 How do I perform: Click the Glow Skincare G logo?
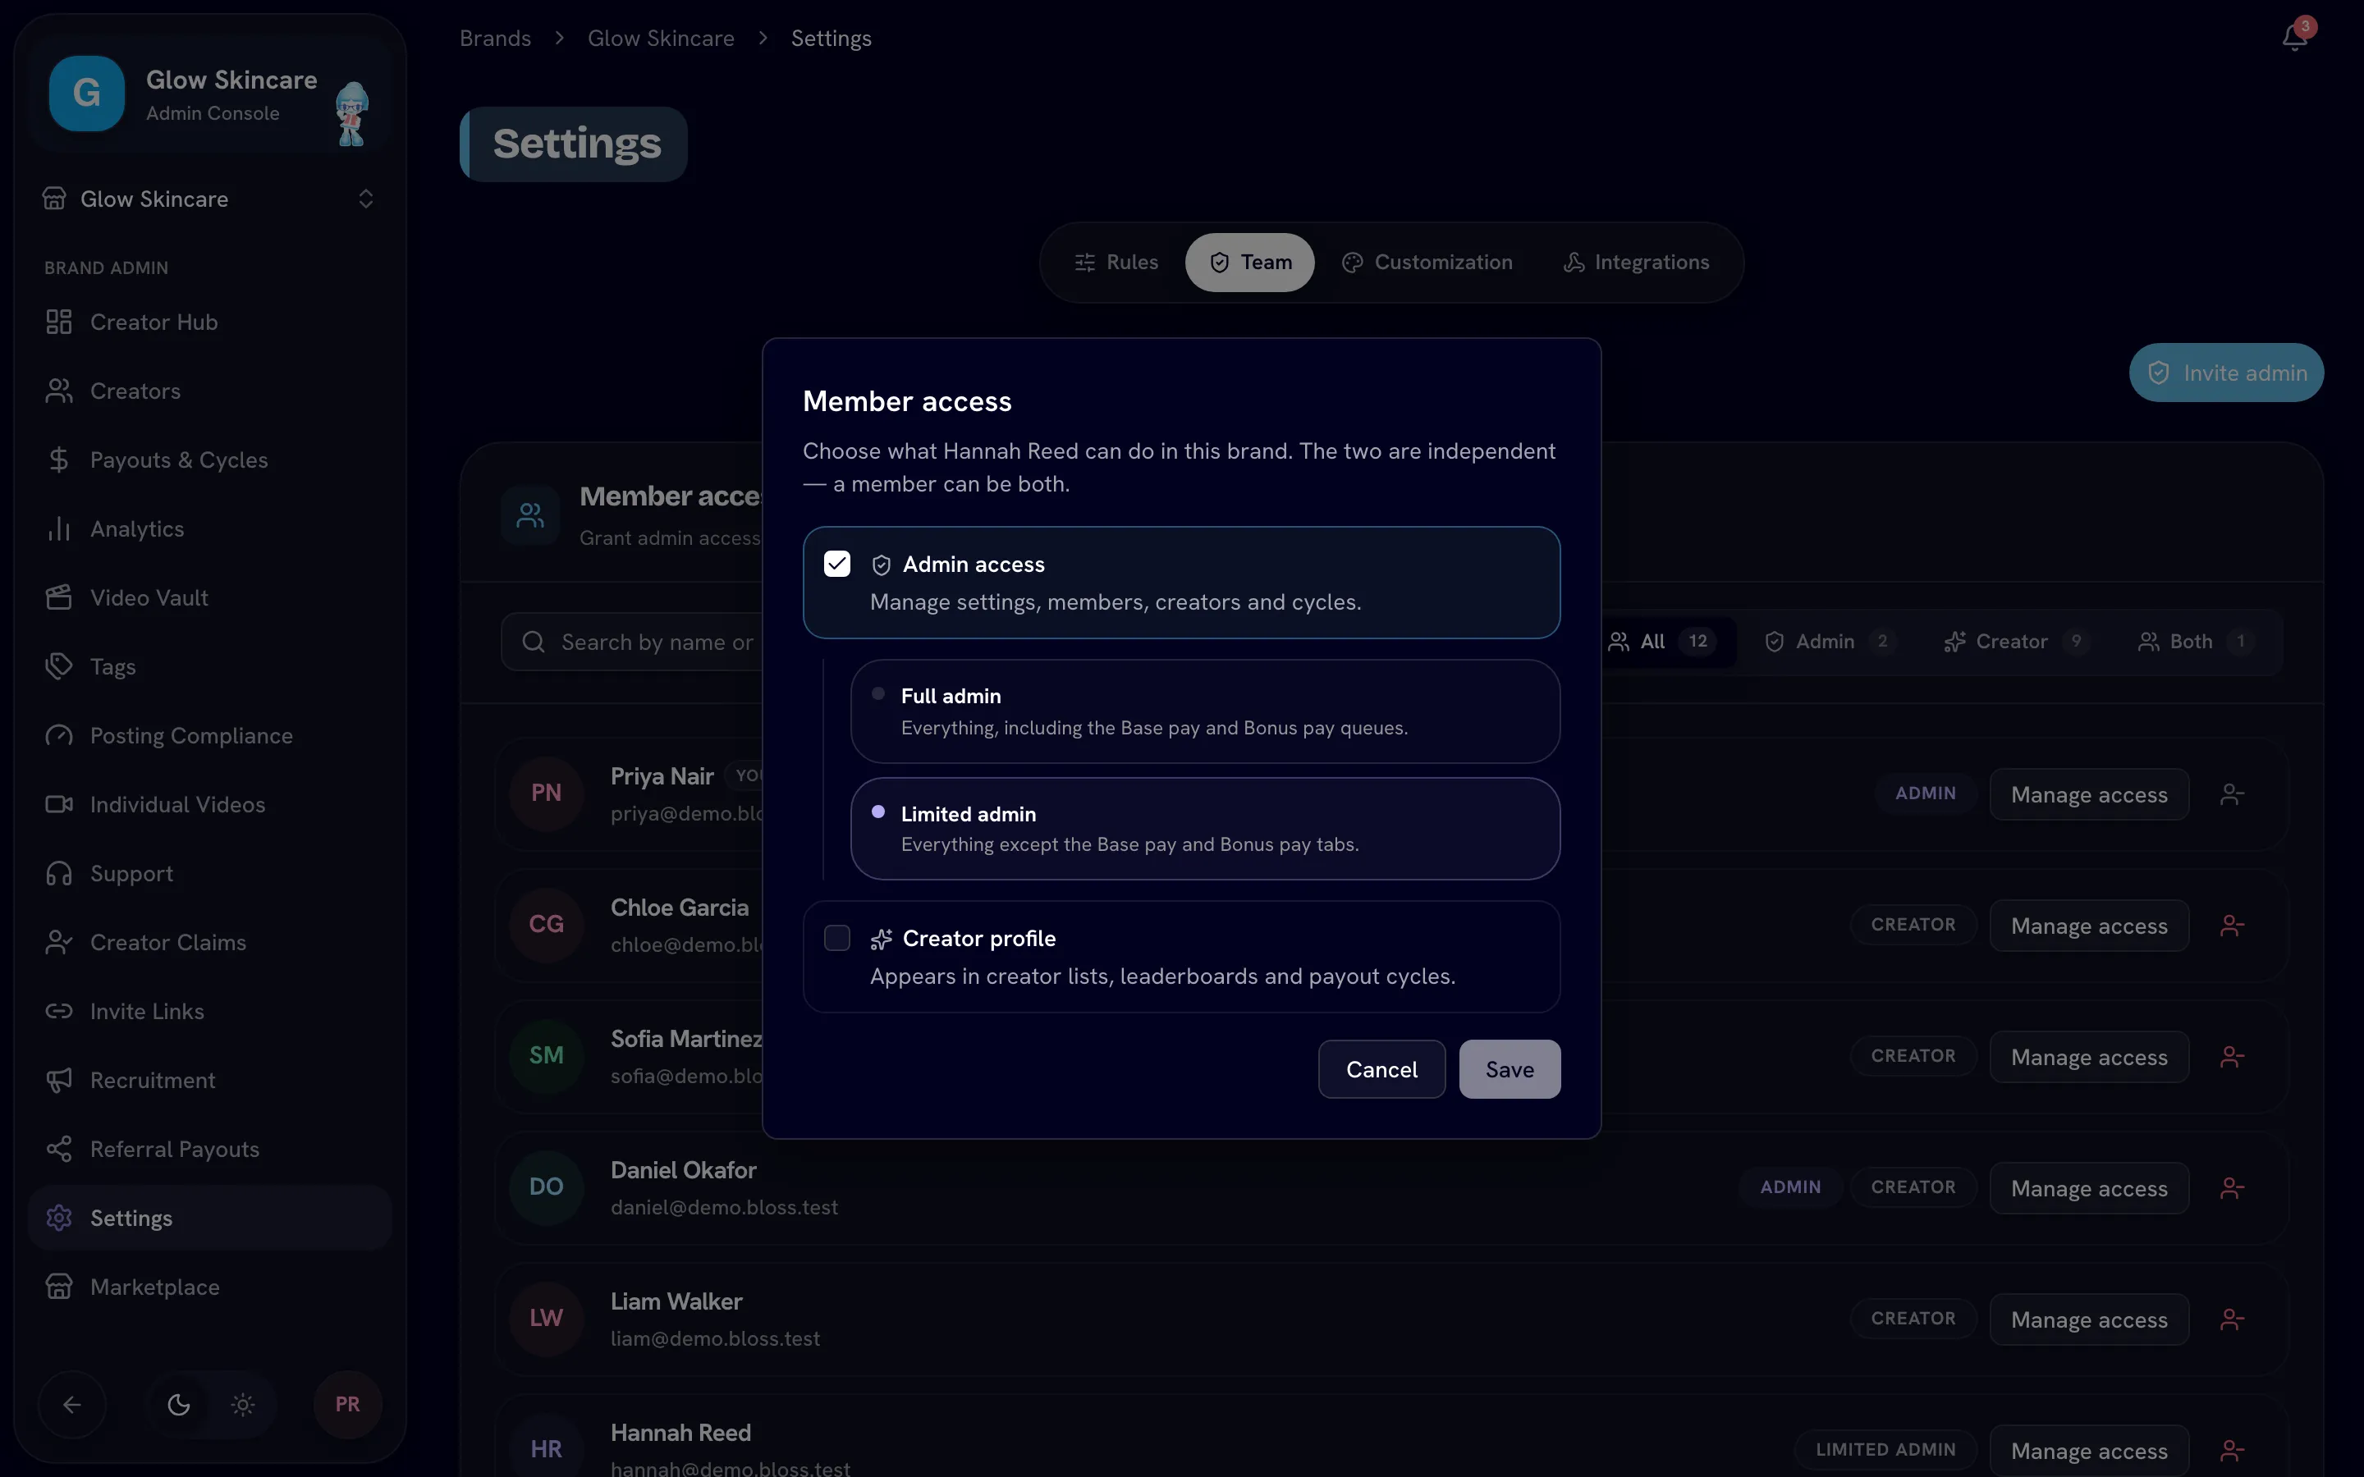coord(87,93)
